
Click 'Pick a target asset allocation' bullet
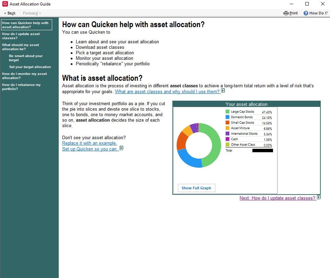click(x=105, y=53)
